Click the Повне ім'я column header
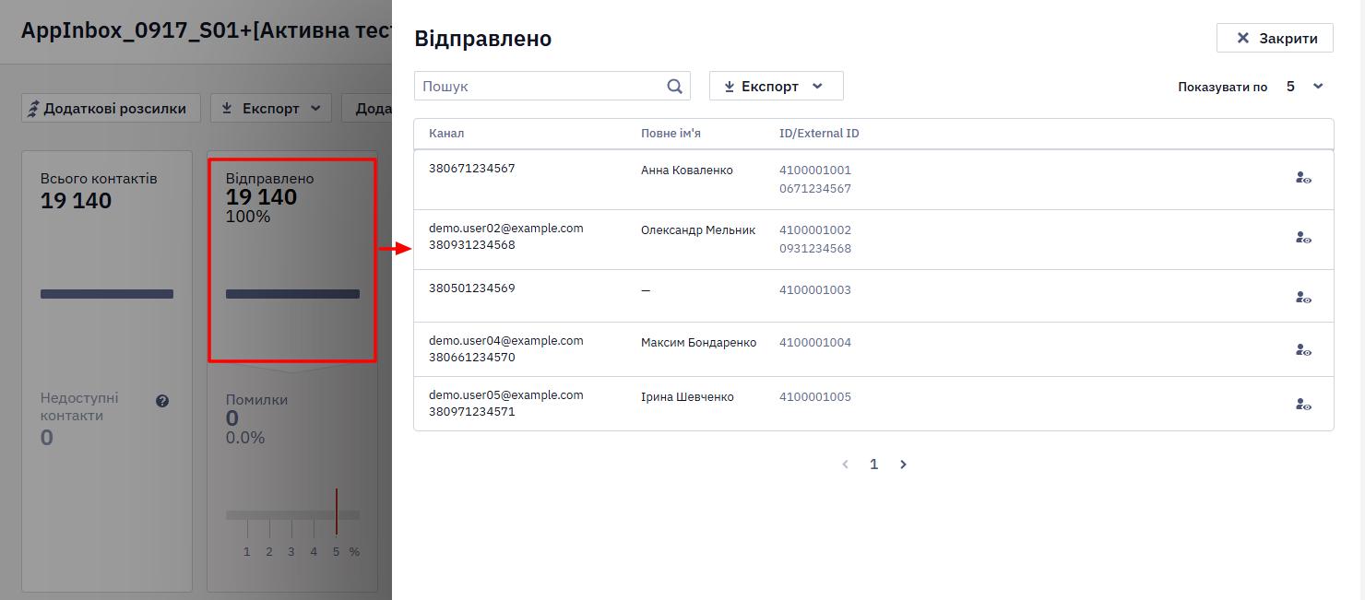Screen dimensions: 1365x600 (x=671, y=134)
